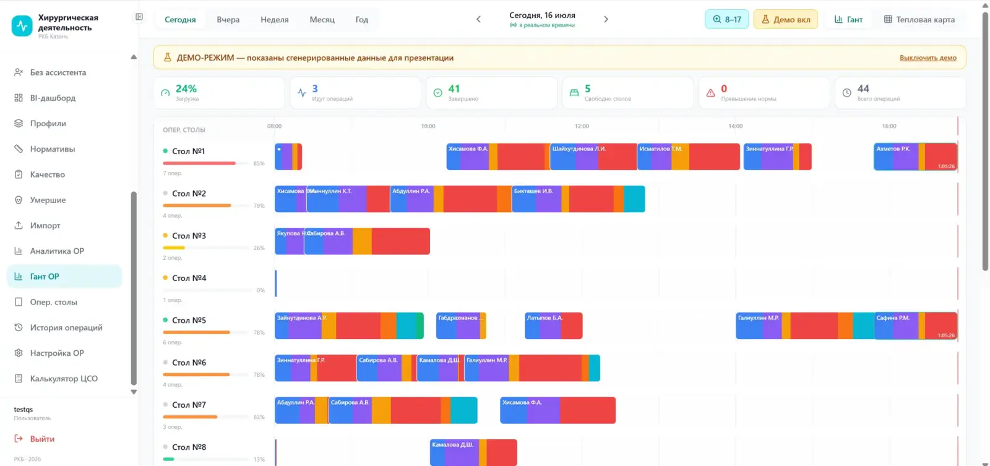The image size is (990, 466).
Task: Collapse the sidebar panel icon
Action: click(x=139, y=17)
